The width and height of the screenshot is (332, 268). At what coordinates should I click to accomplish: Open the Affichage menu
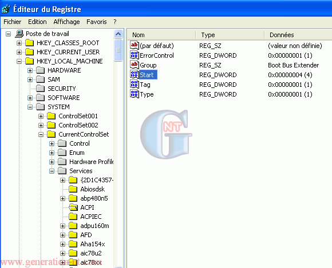point(66,22)
